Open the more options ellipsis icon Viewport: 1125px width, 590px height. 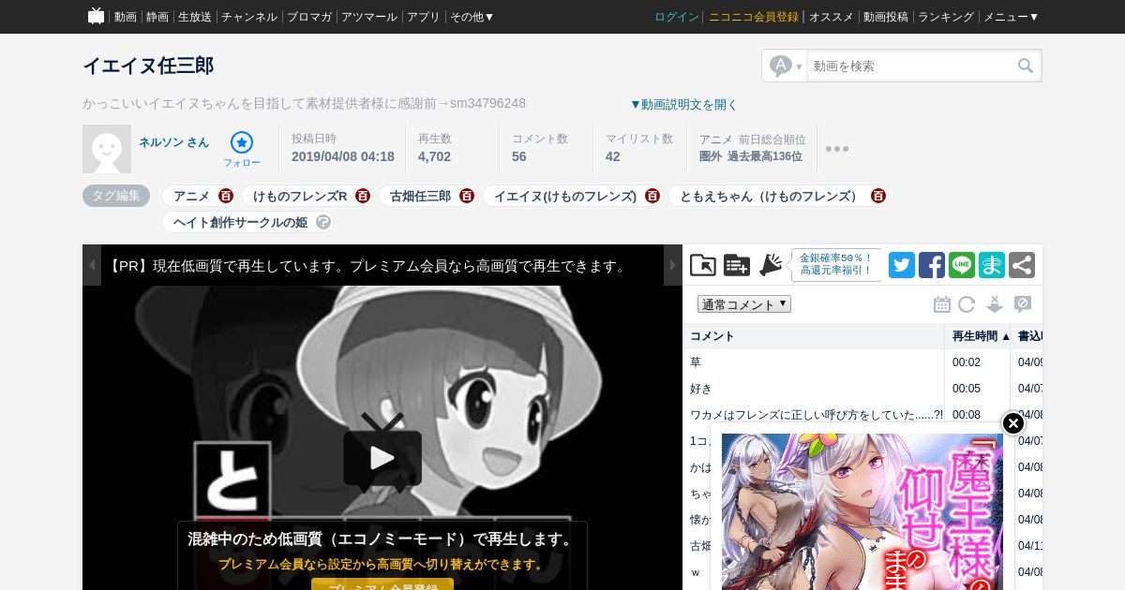(x=837, y=149)
